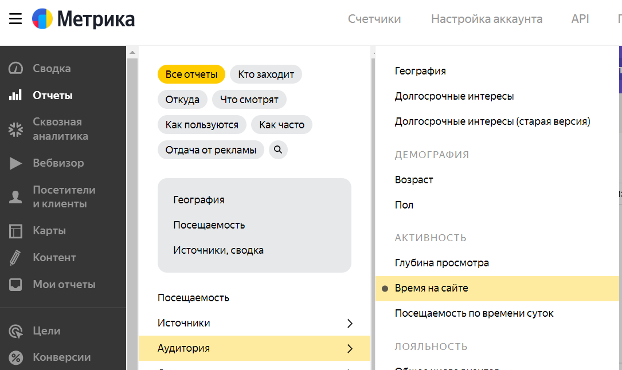Click the search magnifier chip

pos(278,150)
